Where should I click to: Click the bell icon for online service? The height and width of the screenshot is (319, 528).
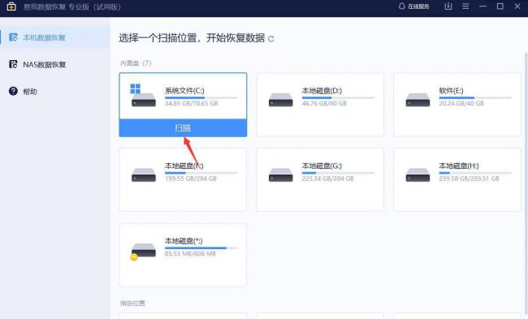click(402, 6)
